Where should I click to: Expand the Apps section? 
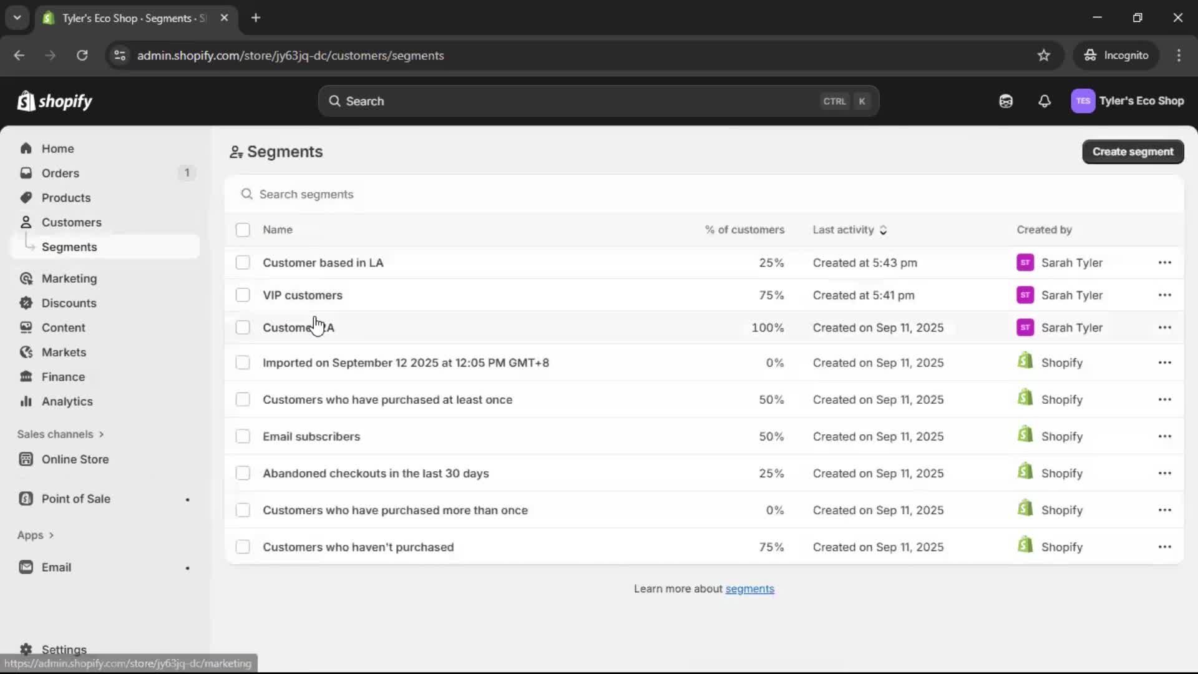[x=36, y=535]
